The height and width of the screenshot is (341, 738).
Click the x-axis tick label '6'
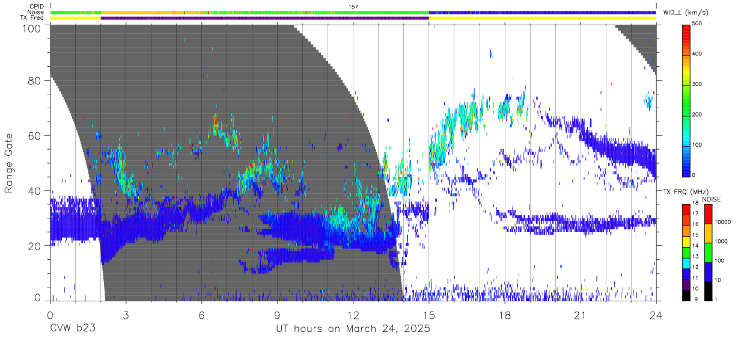click(202, 315)
